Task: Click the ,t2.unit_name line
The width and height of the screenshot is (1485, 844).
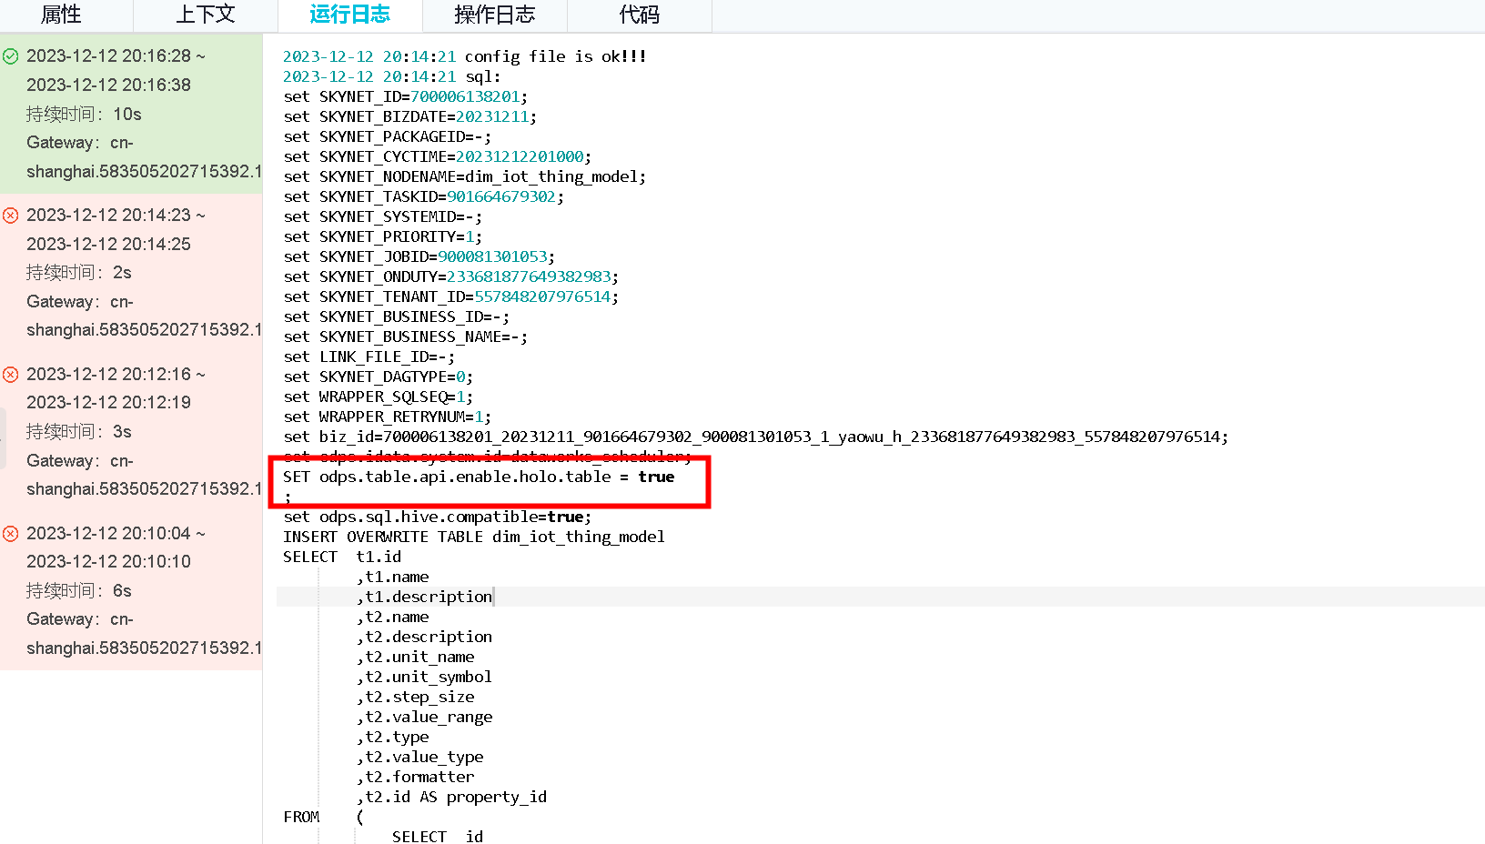Action: (415, 657)
